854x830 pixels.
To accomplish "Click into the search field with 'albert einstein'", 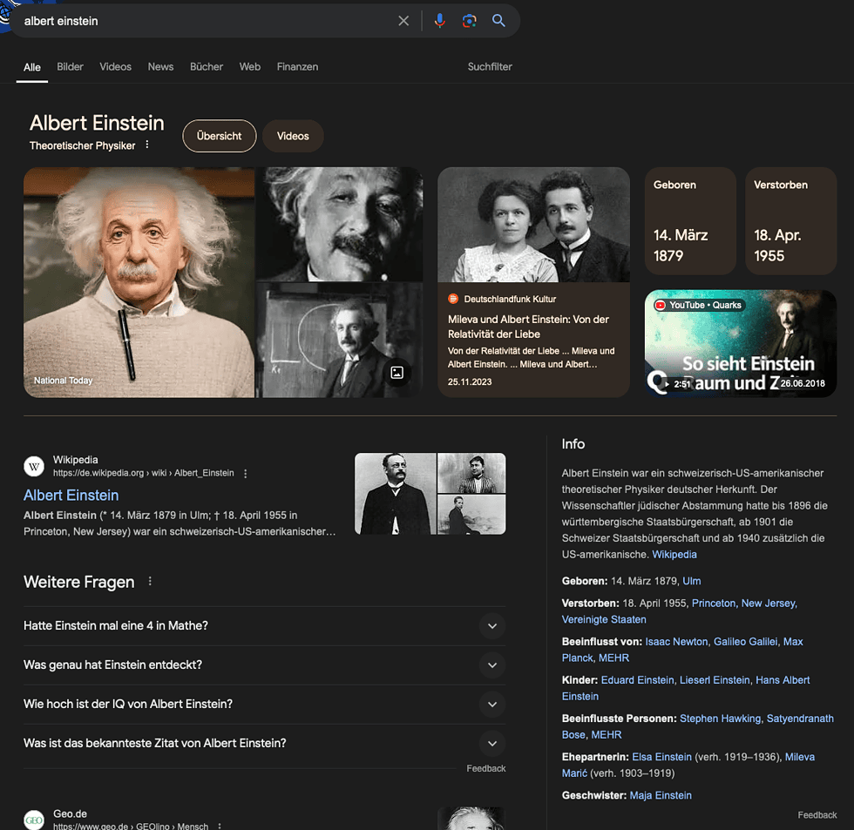I will tap(207, 21).
